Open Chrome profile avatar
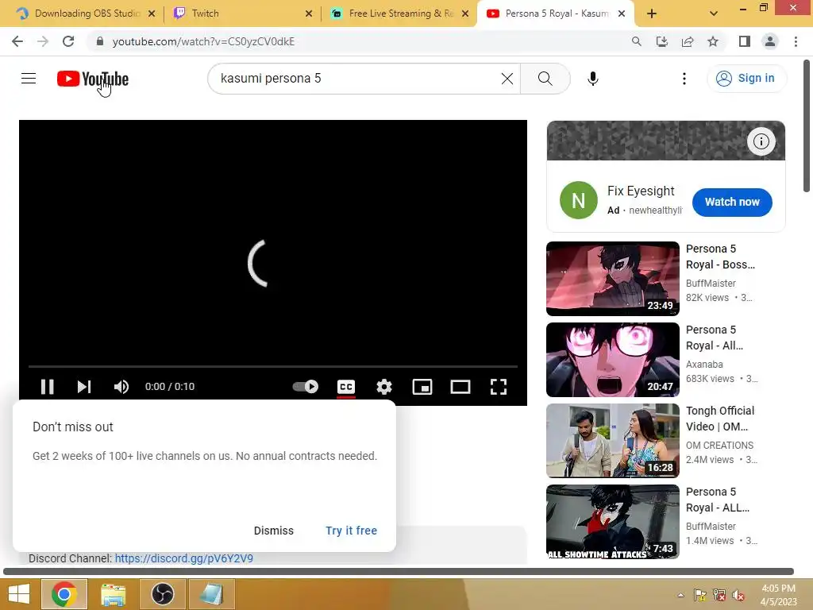The height and width of the screenshot is (610, 813). [770, 41]
